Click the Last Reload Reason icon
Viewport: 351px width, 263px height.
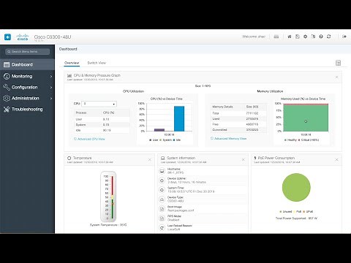click(162, 227)
